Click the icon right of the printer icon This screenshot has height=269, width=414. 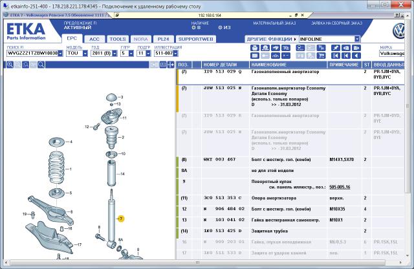point(265,48)
